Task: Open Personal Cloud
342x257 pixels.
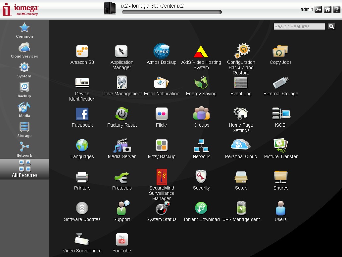Action: pyautogui.click(x=241, y=149)
